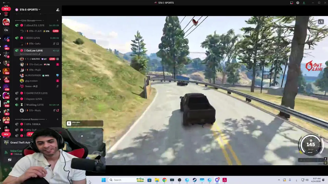
Task: Click the green download update icon
Action: coord(304,3)
